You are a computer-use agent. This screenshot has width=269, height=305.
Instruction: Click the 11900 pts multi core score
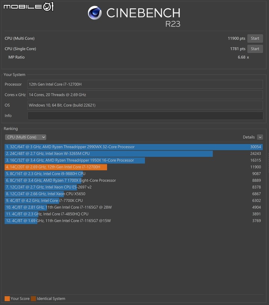236,38
